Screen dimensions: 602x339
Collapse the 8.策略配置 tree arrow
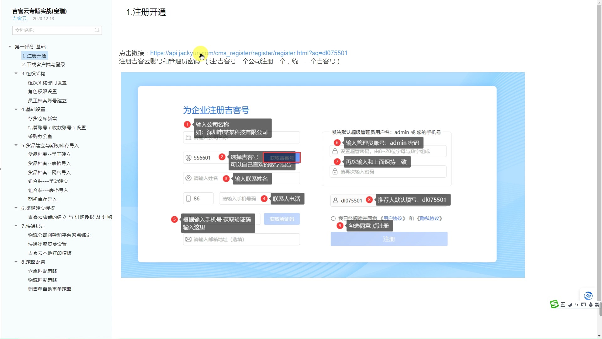(x=16, y=262)
